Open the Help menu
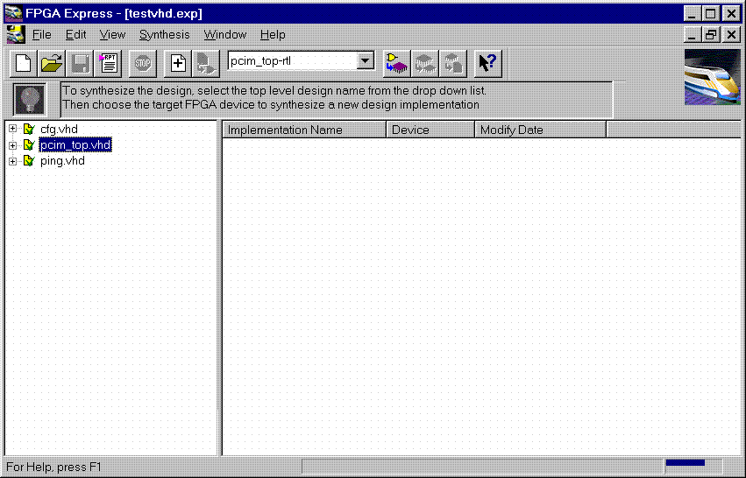The image size is (746, 478). pos(273,35)
